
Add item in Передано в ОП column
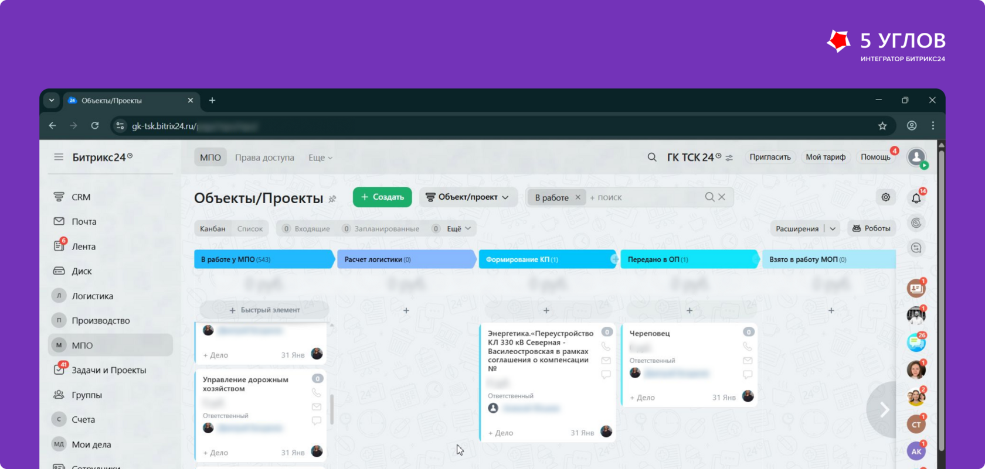point(689,311)
